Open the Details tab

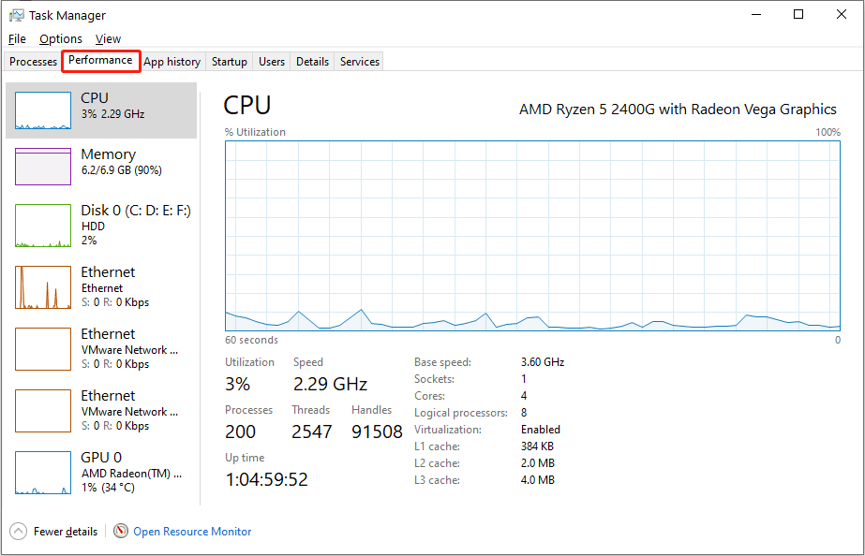coord(312,62)
